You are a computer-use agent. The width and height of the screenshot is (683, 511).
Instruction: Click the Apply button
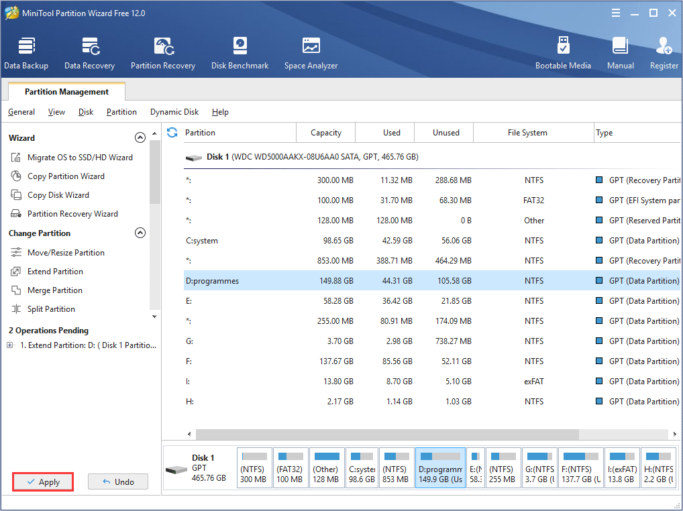pos(43,482)
